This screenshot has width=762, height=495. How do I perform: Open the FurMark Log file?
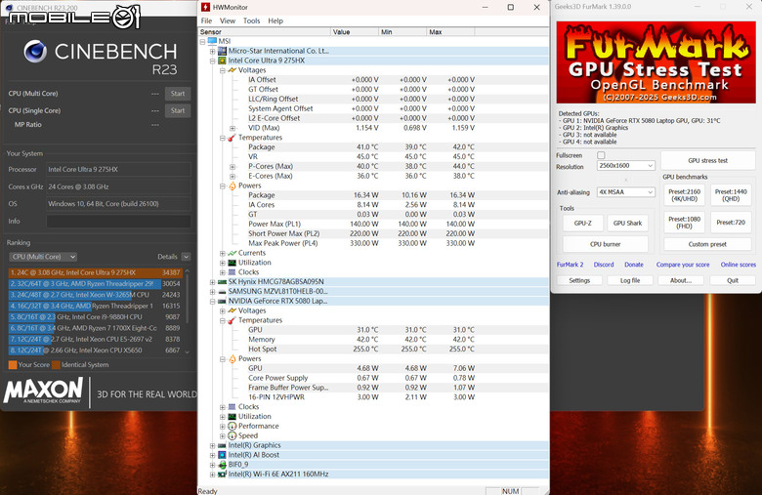630,281
